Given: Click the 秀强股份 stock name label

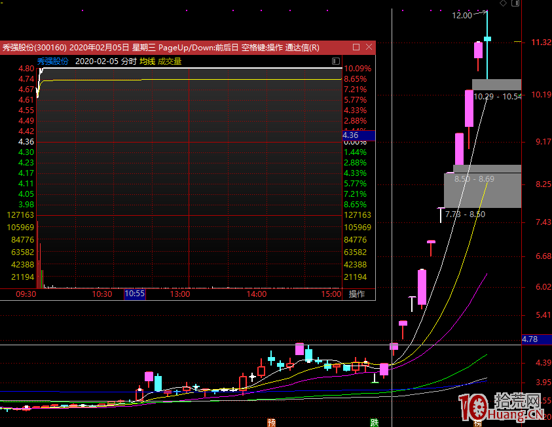Looking at the screenshot, I should [52, 61].
